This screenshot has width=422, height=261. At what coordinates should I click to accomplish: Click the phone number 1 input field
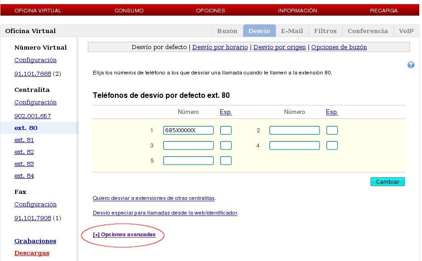coord(188,130)
